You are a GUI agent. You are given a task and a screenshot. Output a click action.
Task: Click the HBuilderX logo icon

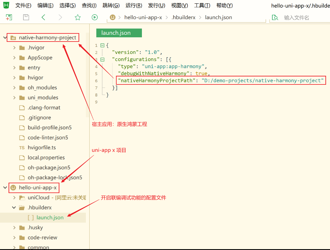click(x=6, y=5)
